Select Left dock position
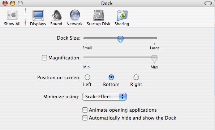Viewport: 215px width, 130px height. pyautogui.click(x=87, y=77)
